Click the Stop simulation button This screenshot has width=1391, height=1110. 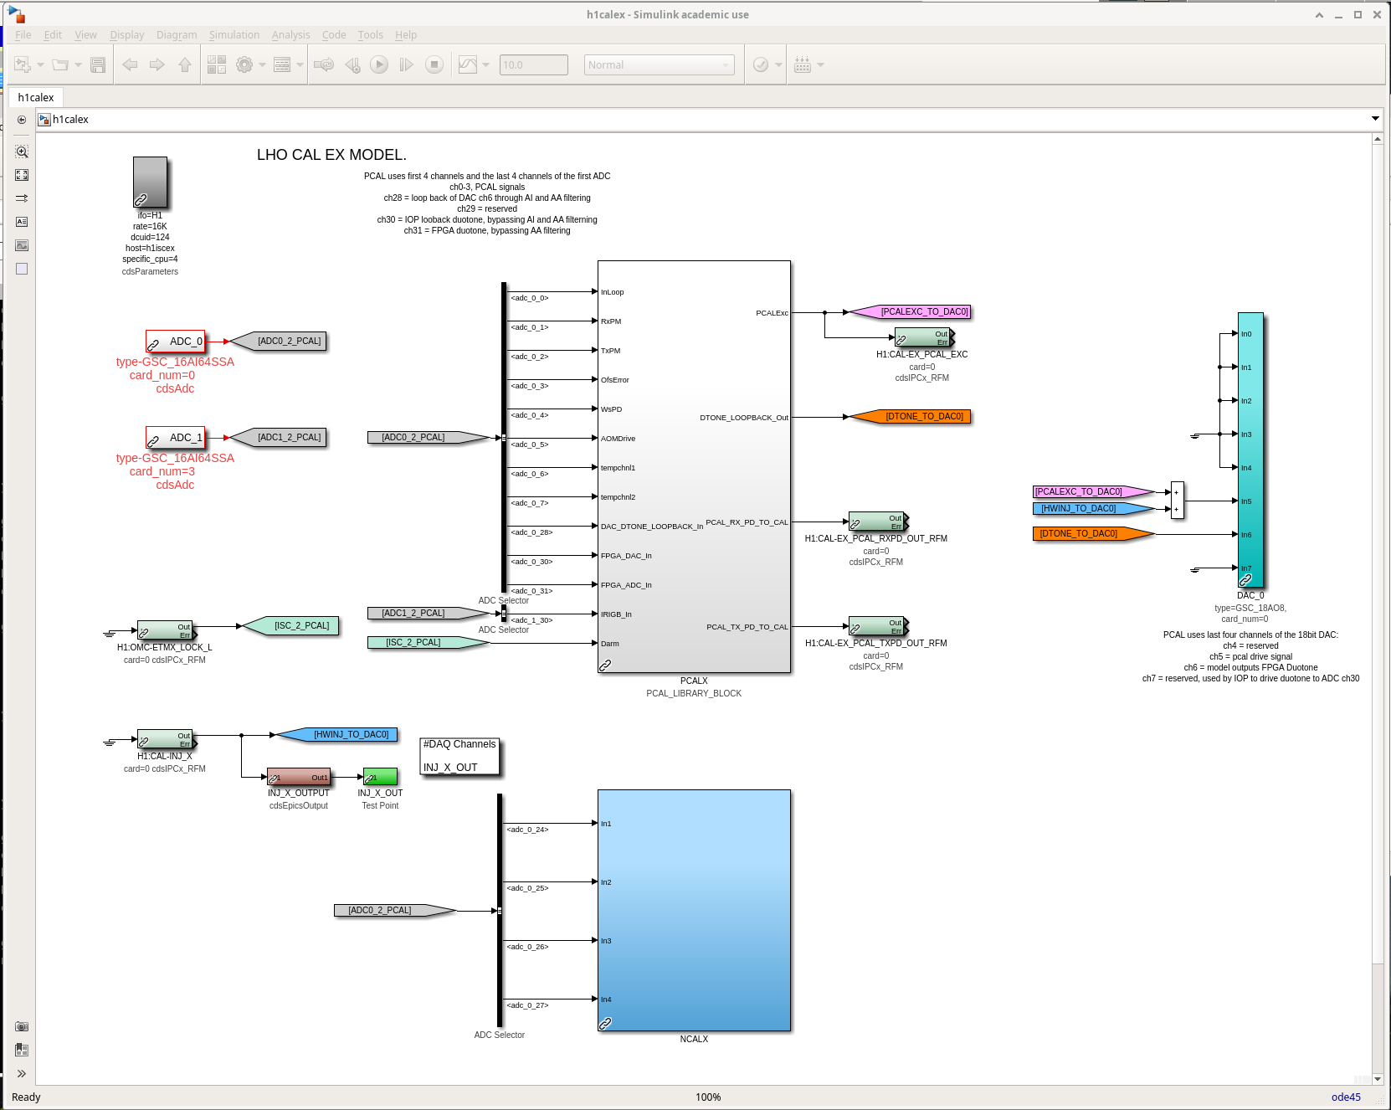pos(434,64)
